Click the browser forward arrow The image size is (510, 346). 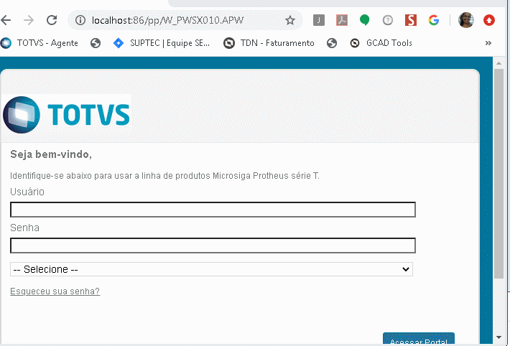29,21
